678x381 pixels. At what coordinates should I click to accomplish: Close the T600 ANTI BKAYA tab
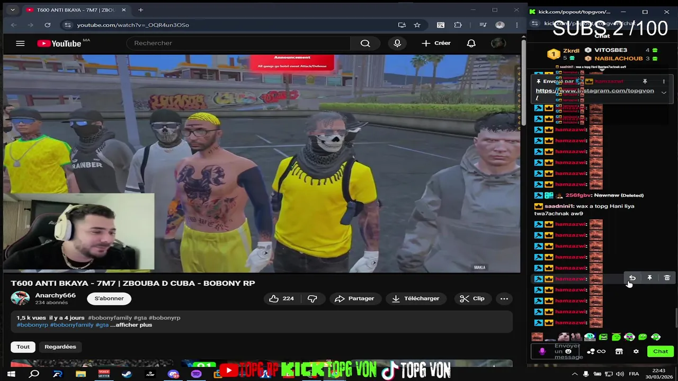pyautogui.click(x=123, y=10)
